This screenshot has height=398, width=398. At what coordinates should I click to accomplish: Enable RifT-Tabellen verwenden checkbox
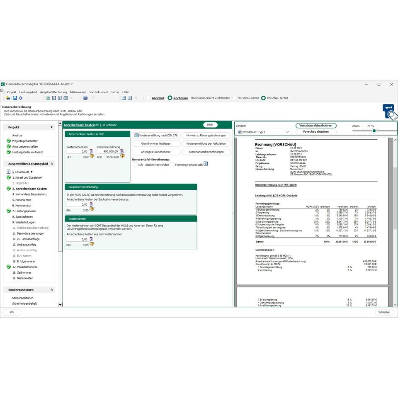tap(135, 165)
